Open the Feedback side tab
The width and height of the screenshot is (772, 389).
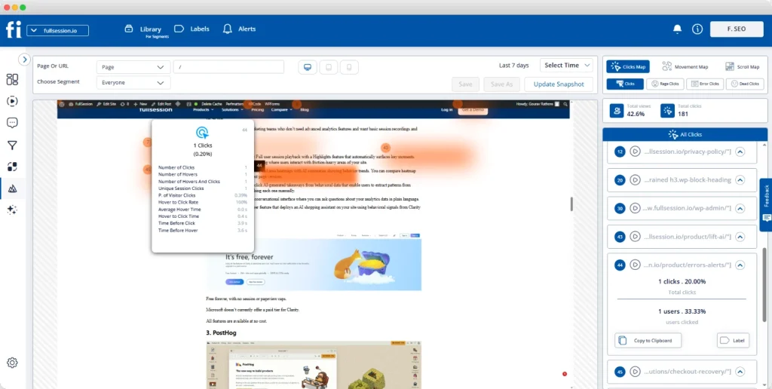[x=766, y=204]
